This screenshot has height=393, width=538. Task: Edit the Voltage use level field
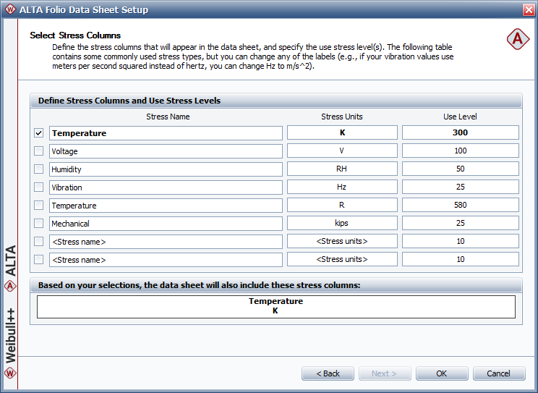pyautogui.click(x=460, y=151)
